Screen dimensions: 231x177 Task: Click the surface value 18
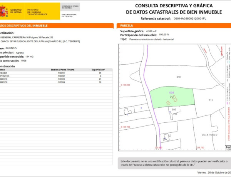pyautogui.click(x=100, y=82)
